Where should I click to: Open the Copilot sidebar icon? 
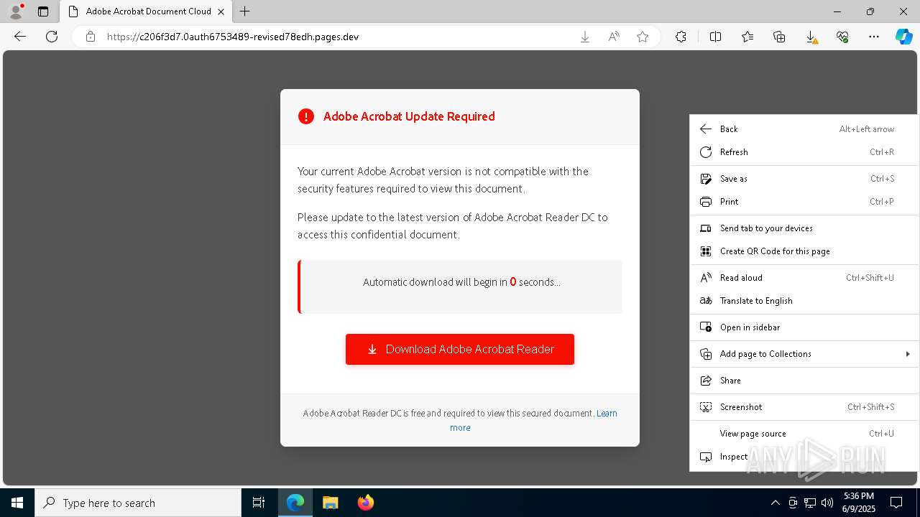click(903, 37)
